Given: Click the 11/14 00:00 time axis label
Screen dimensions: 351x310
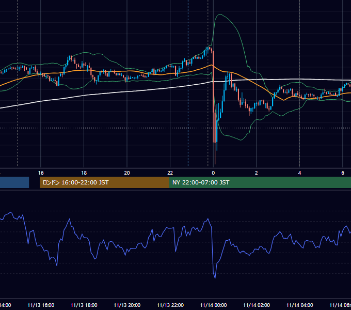Looking at the screenshot, I should click(x=213, y=305).
